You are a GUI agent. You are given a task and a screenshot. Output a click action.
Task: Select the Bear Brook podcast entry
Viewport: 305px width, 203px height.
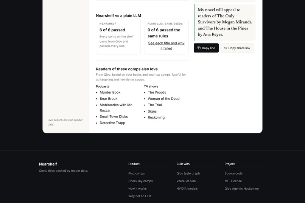(109, 99)
